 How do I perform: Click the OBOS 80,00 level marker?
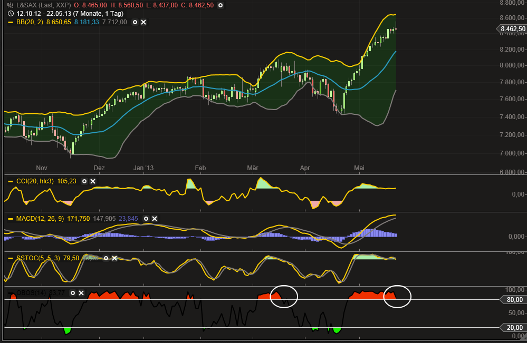coord(513,300)
